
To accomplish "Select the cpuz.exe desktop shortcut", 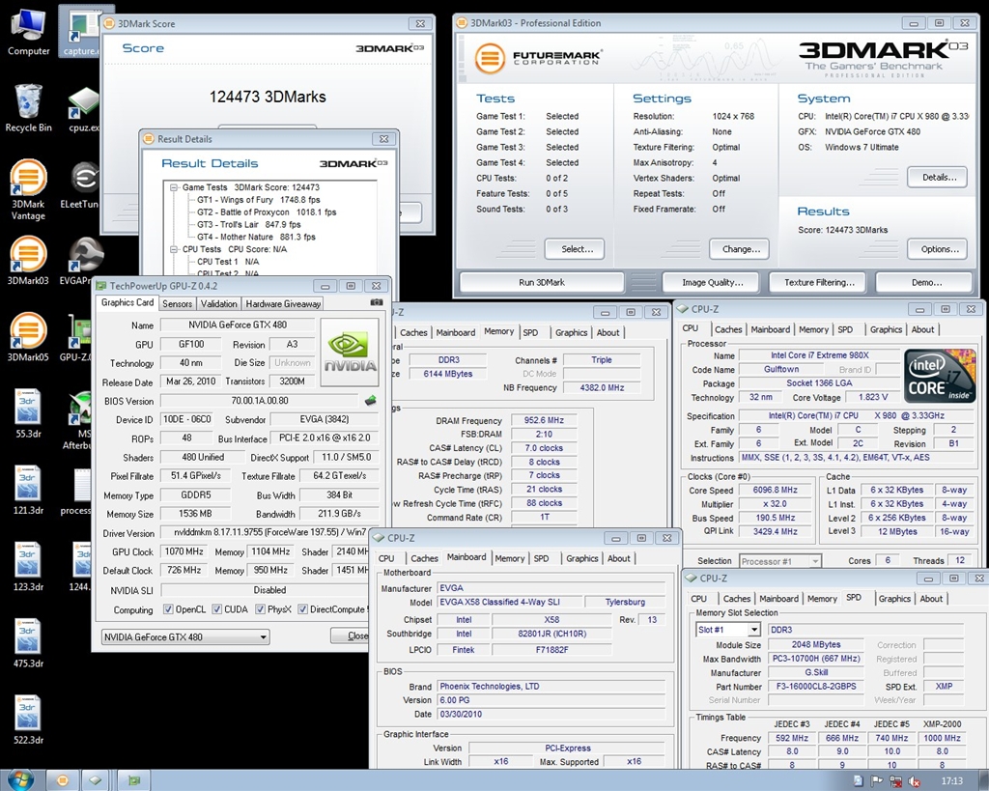I will pyautogui.click(x=83, y=109).
